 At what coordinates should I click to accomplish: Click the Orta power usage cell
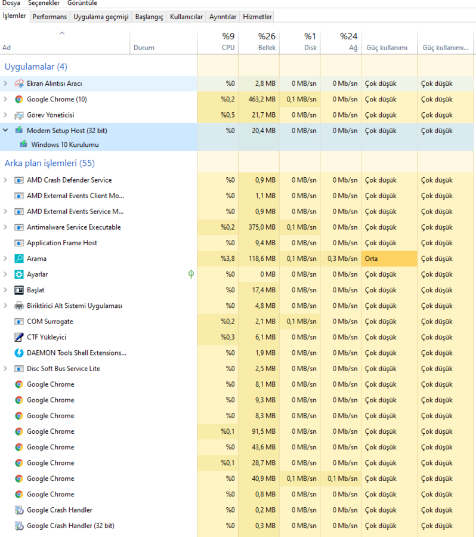pos(390,258)
